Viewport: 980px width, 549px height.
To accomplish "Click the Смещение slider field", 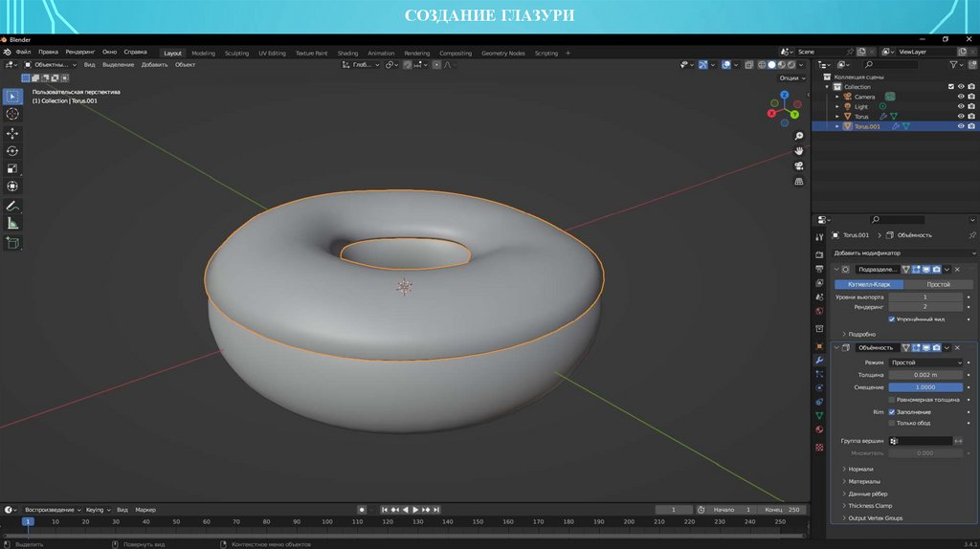I will (925, 387).
